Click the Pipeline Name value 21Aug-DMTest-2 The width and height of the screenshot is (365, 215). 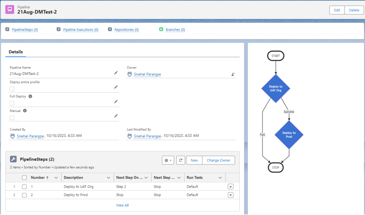tap(24, 74)
